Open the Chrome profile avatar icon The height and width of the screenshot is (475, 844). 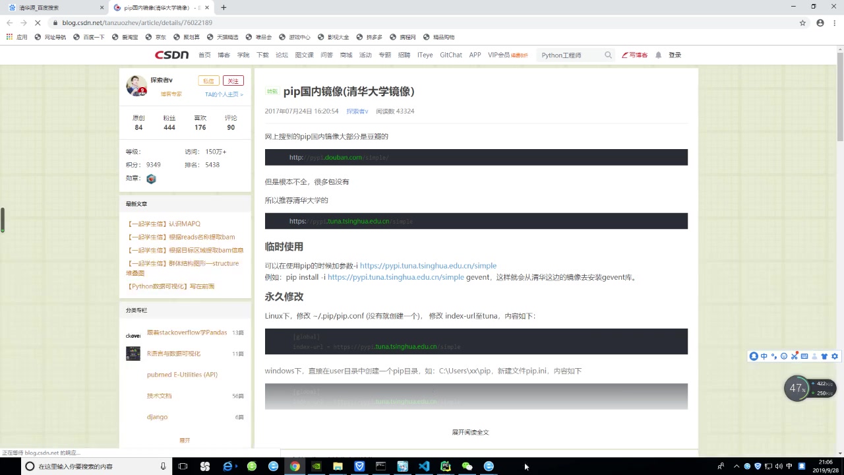(820, 22)
